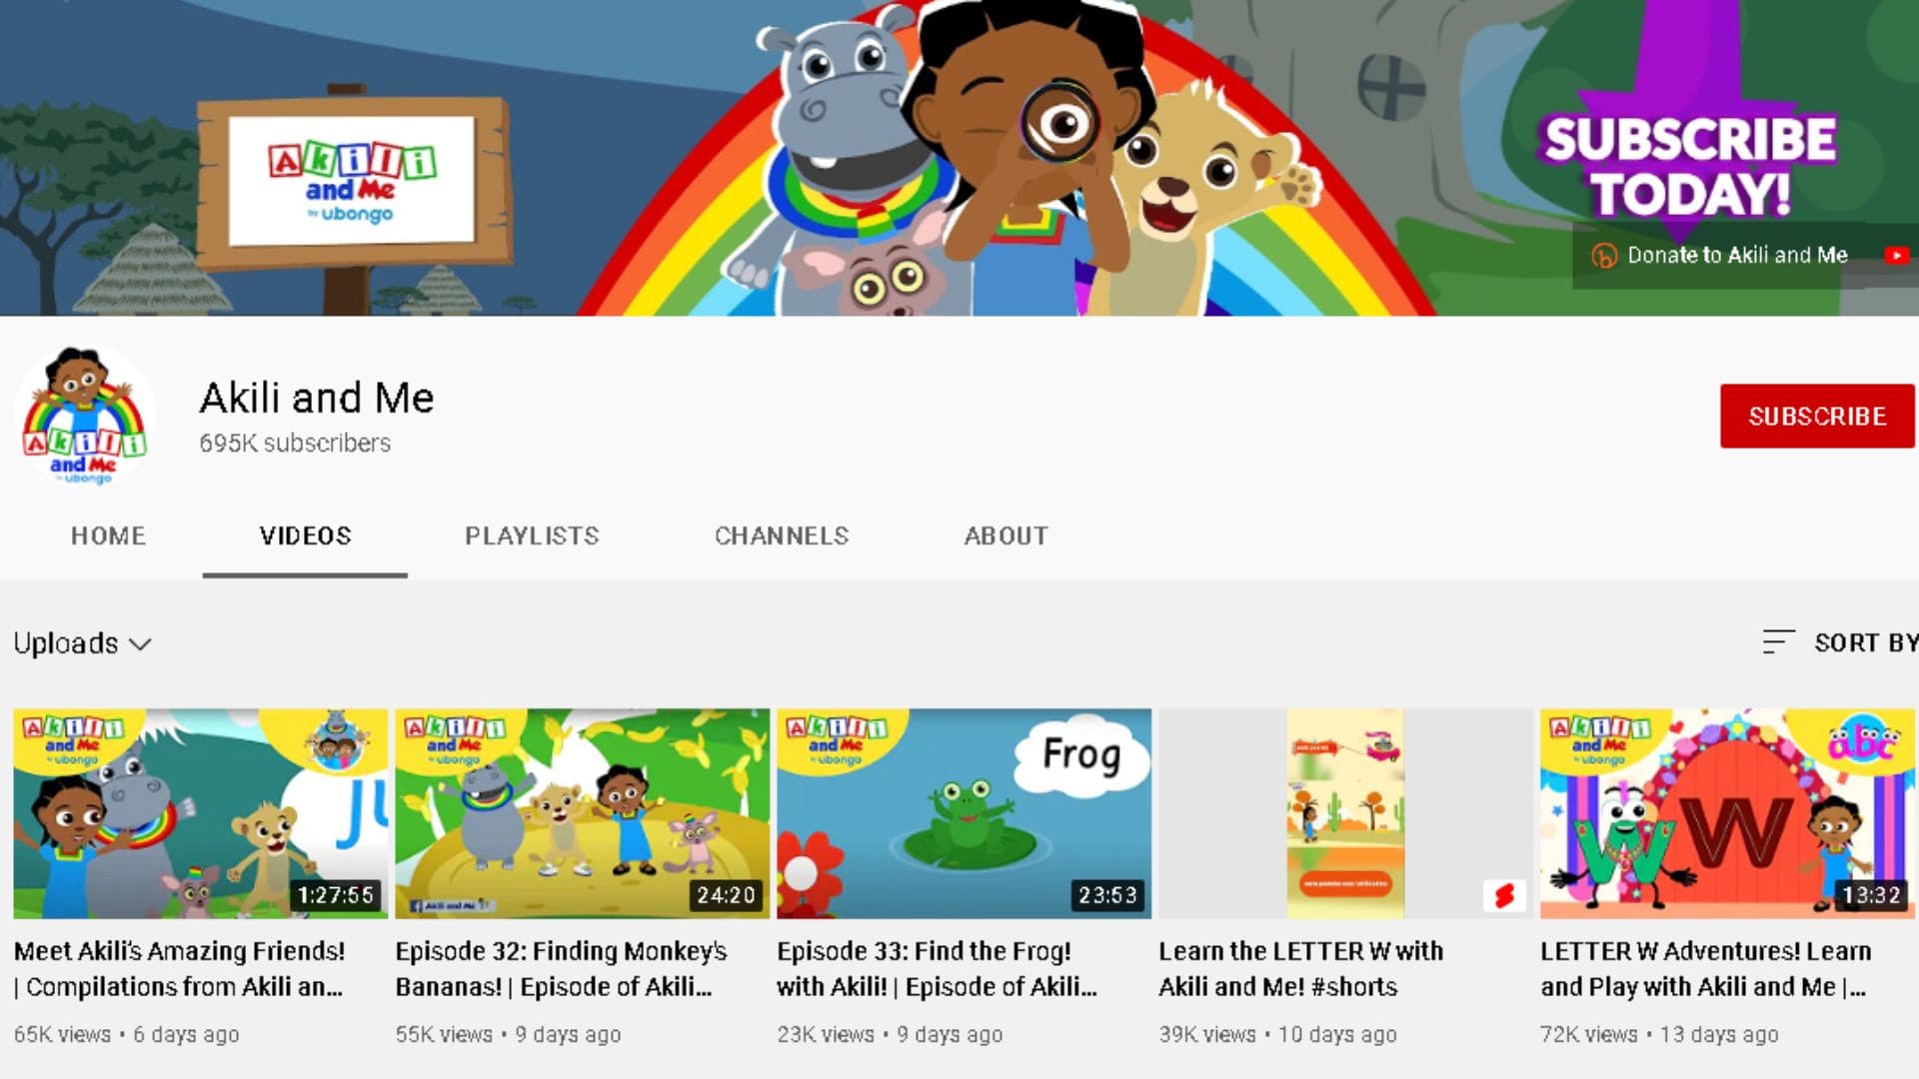Go to the CHANNELS tab

tap(782, 537)
